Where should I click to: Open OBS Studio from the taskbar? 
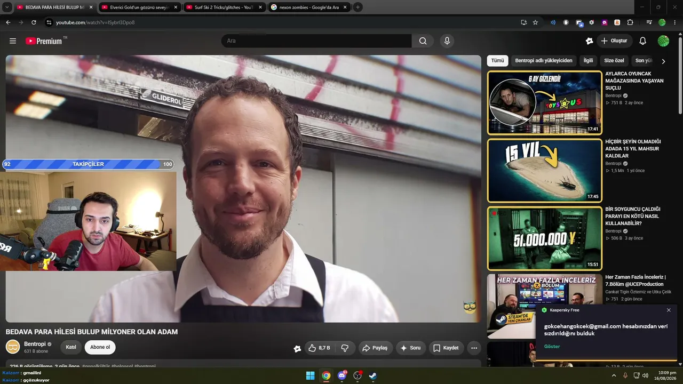[358, 375]
